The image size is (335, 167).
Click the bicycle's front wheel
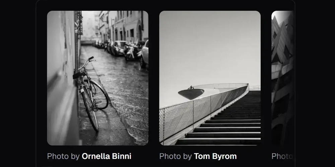(99, 95)
